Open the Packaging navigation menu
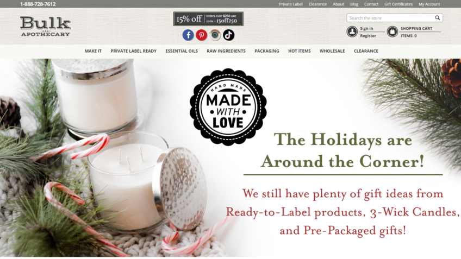Image resolution: width=461 pixels, height=259 pixels. [x=267, y=51]
